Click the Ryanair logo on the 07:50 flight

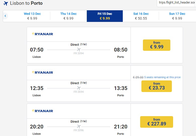pyautogui.click(x=43, y=34)
